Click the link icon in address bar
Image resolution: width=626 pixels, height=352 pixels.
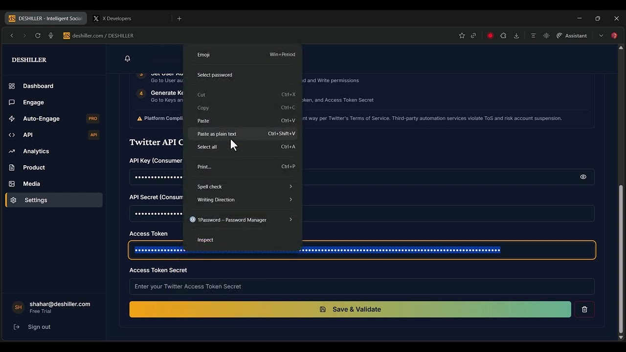[473, 36]
